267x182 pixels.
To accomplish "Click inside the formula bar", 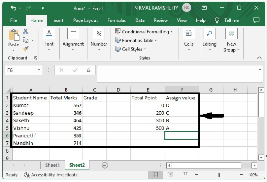I will [x=177, y=73].
